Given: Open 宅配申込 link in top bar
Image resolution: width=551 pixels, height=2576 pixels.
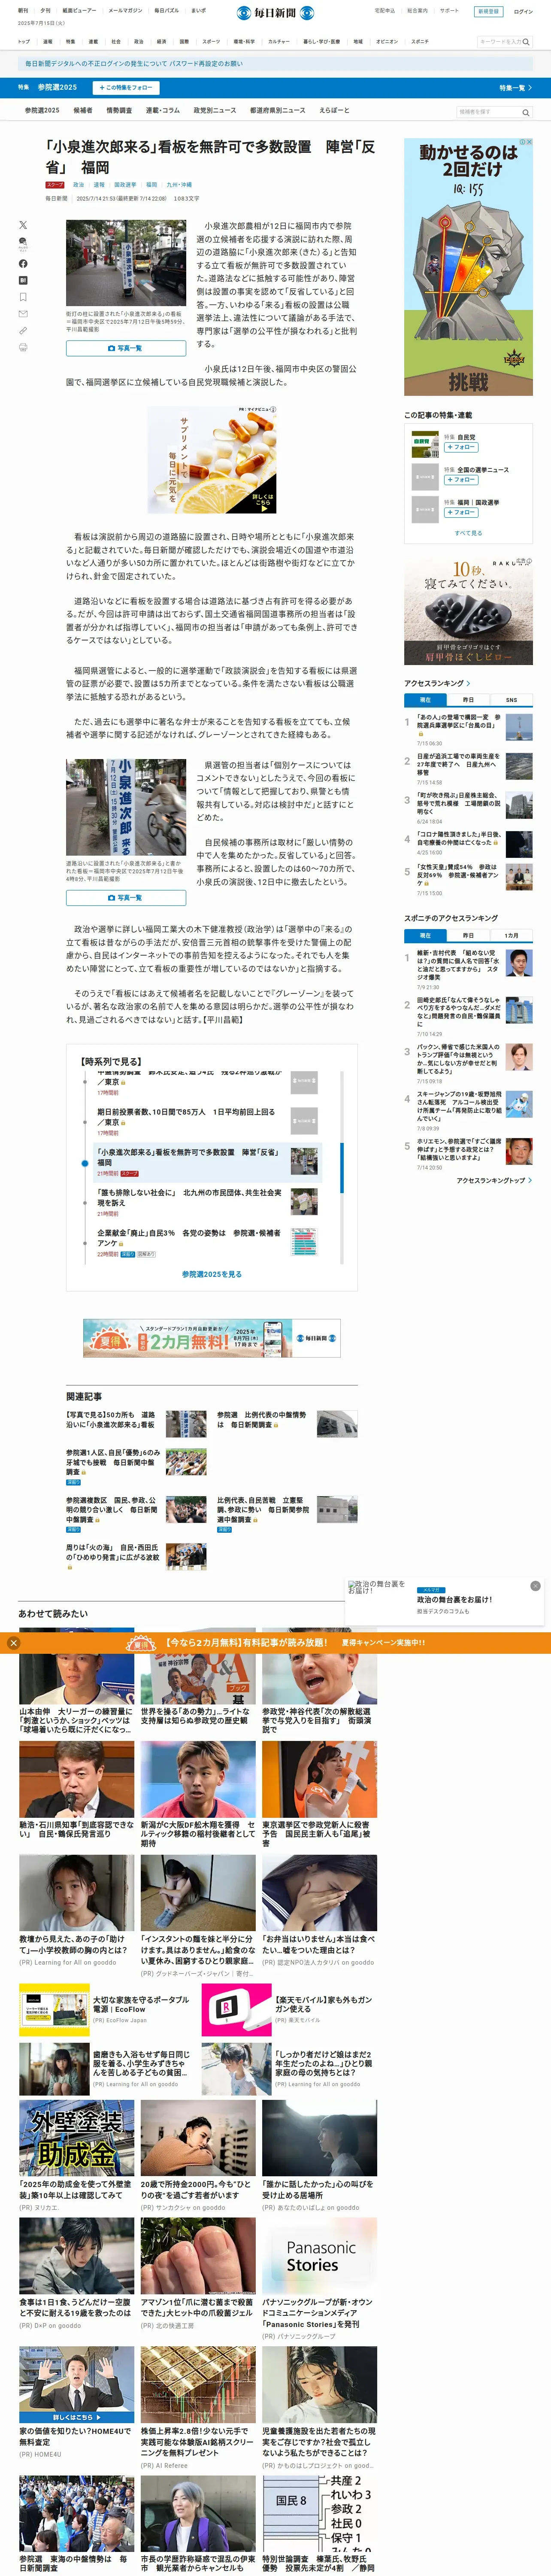Looking at the screenshot, I should (384, 11).
